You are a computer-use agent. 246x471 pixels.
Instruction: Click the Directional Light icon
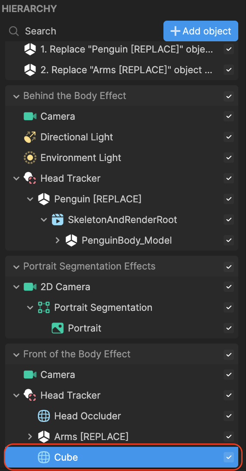(30, 137)
